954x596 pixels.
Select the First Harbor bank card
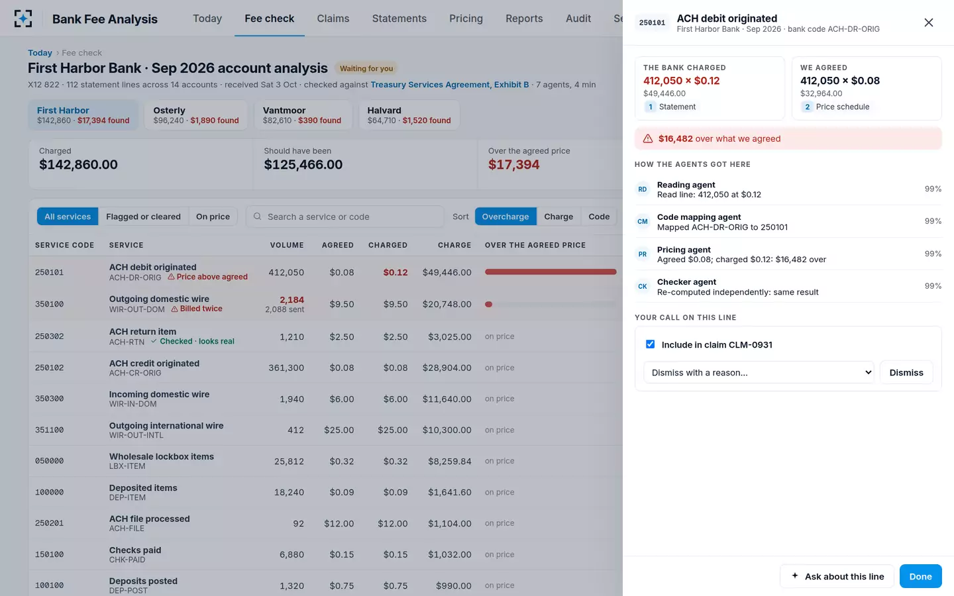point(83,115)
